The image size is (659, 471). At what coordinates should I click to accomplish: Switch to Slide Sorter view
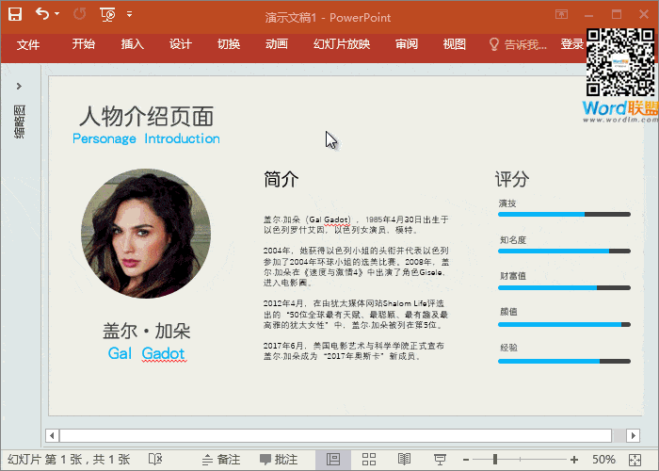[369, 460]
